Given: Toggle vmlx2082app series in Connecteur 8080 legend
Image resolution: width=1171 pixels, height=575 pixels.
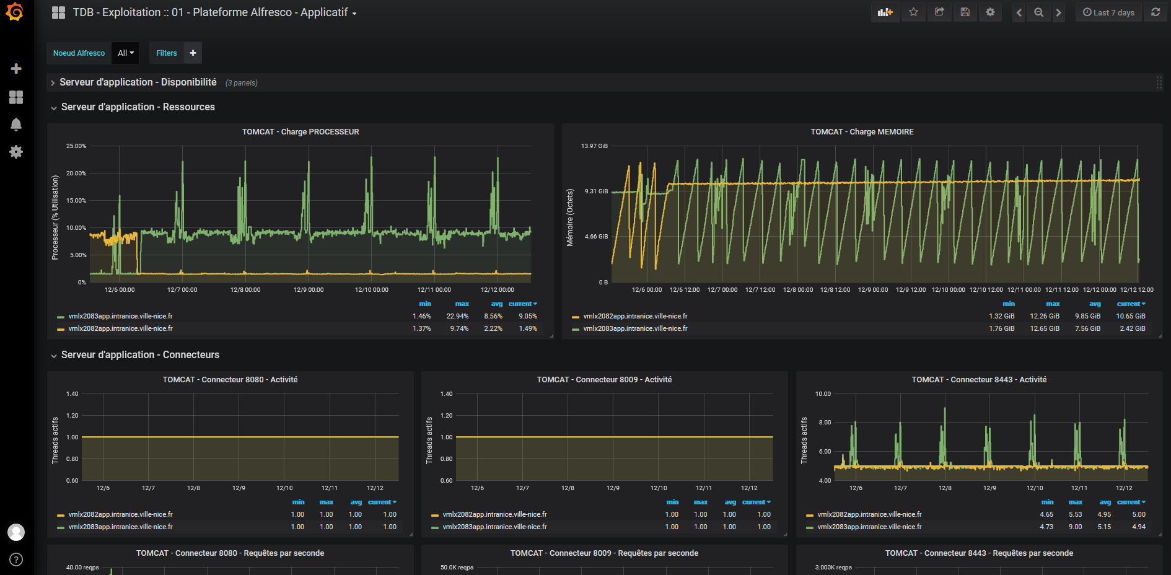Looking at the screenshot, I should point(120,514).
